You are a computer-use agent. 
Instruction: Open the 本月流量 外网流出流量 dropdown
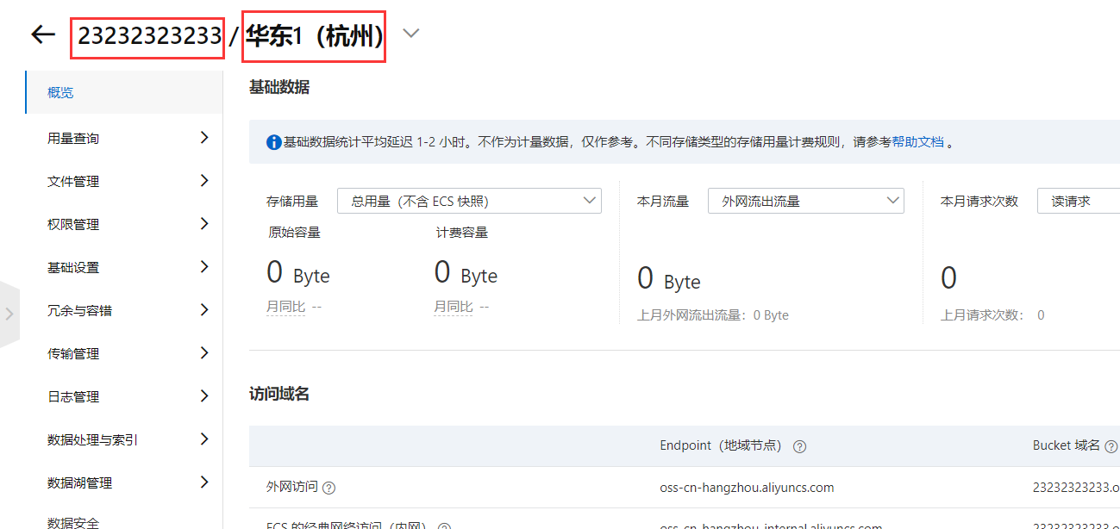(806, 201)
